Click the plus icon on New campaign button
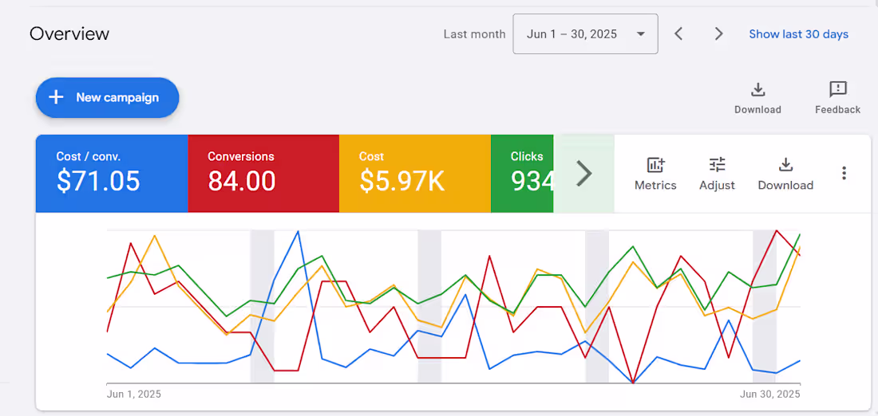 tap(56, 98)
